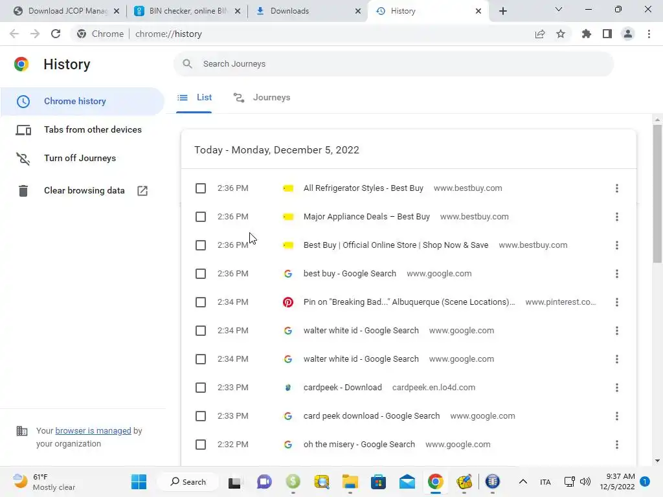This screenshot has width=663, height=497.
Task: Open the Pin on Breaking Bad Albuquerque link
Action: coord(409,302)
